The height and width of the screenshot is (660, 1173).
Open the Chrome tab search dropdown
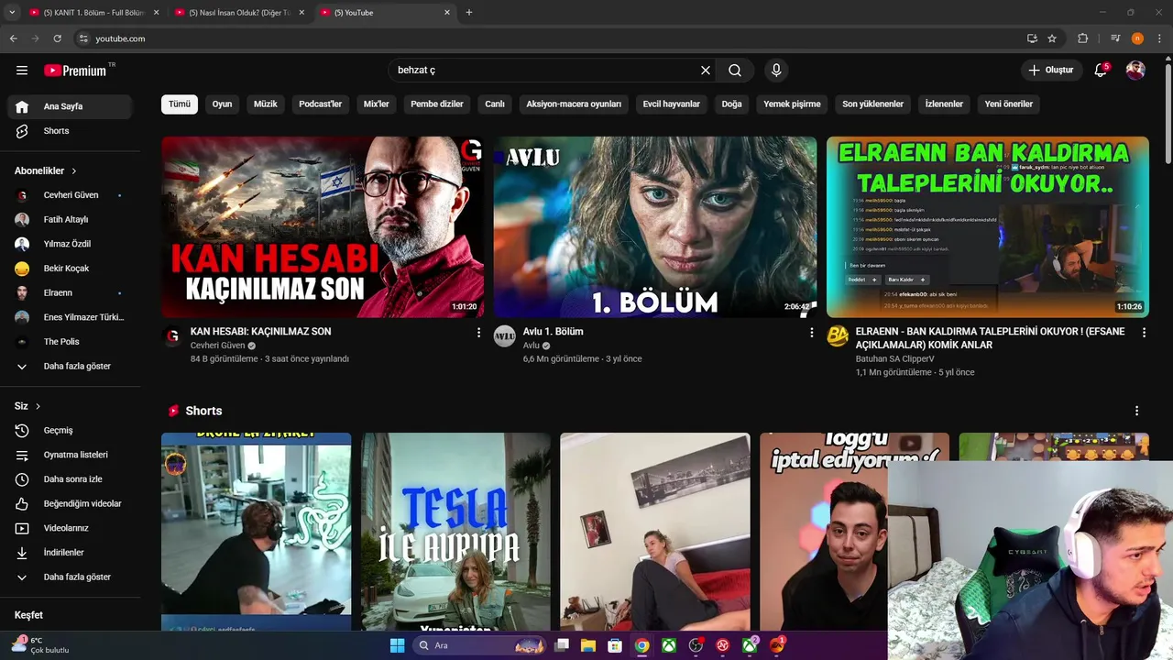pyautogui.click(x=12, y=12)
